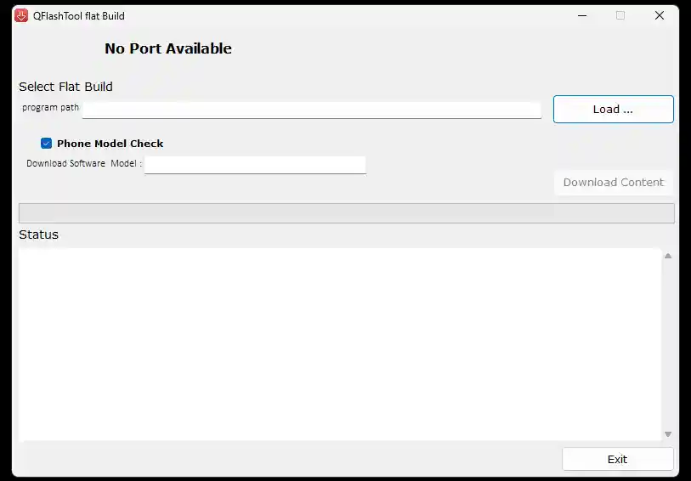Click the download progress bar
Screen dimensions: 691x481
pos(347,213)
